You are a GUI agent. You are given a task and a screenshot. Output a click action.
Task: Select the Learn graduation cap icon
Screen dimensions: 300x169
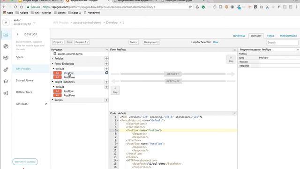click(6, 81)
